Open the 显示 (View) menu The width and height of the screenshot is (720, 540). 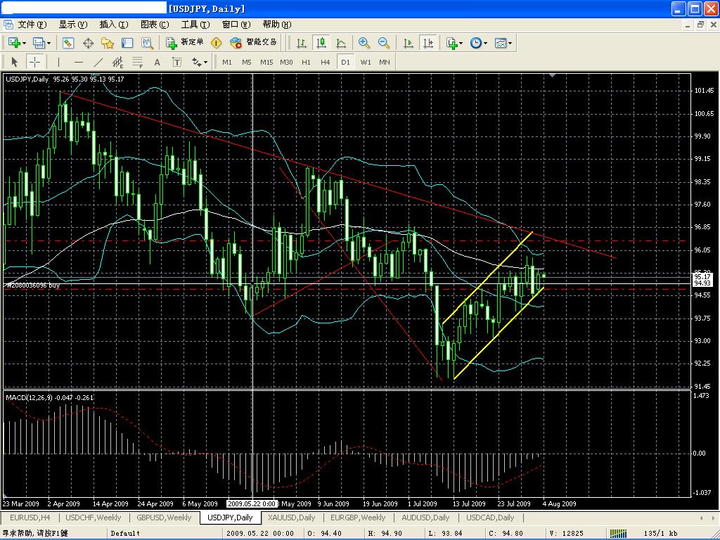72,25
